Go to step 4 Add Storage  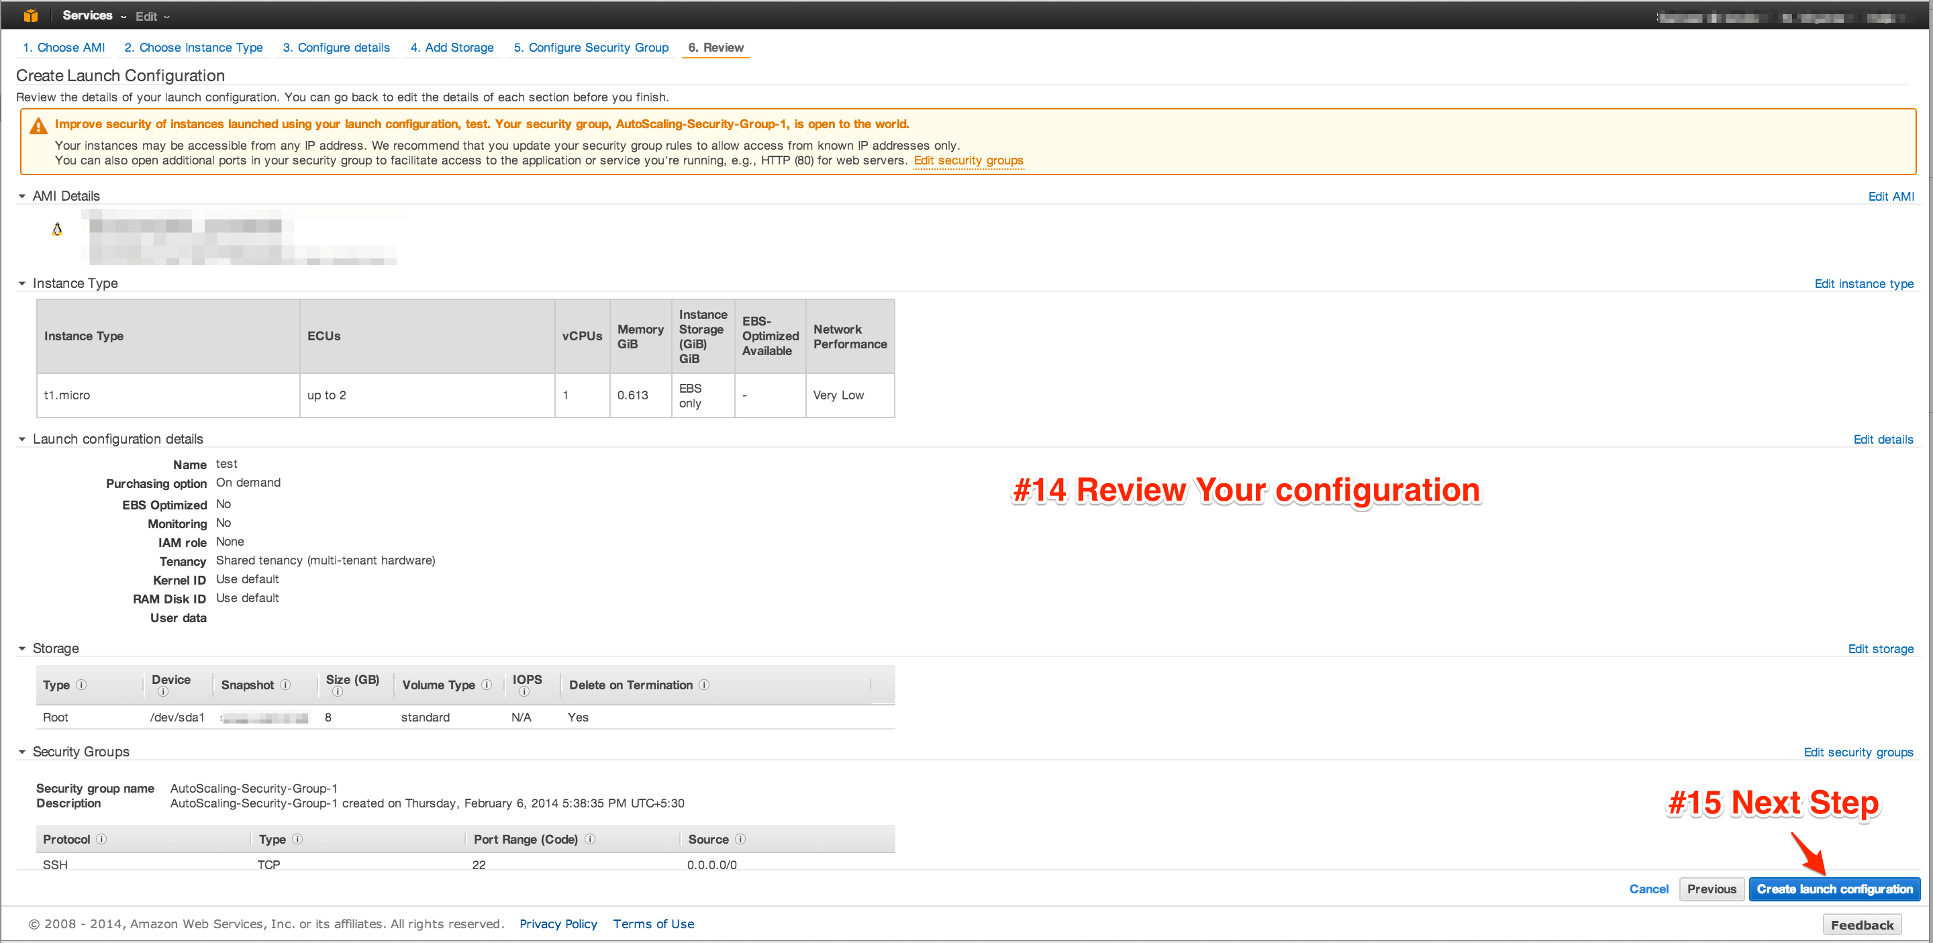452,47
